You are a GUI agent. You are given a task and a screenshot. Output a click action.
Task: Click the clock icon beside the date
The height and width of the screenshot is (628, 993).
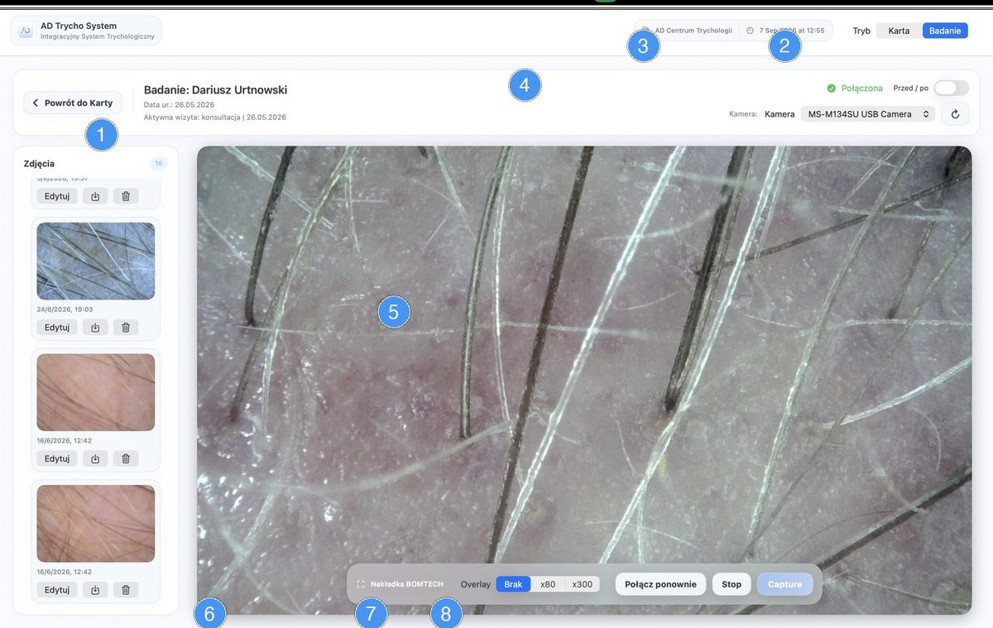click(750, 31)
